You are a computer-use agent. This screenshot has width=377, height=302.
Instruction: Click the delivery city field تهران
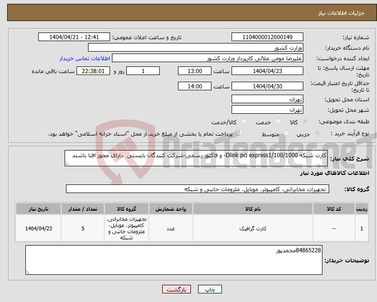pos(267,109)
